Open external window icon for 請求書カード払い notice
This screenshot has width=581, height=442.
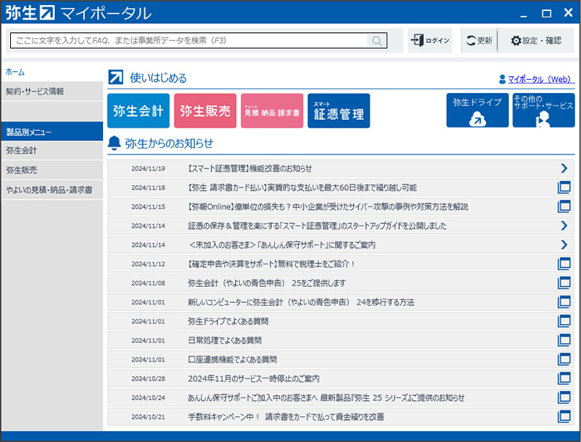point(564,187)
